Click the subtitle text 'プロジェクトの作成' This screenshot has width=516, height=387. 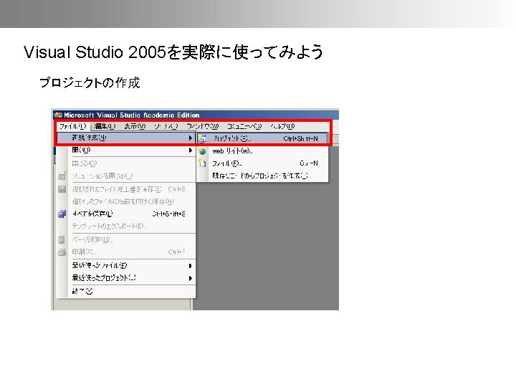tap(90, 82)
